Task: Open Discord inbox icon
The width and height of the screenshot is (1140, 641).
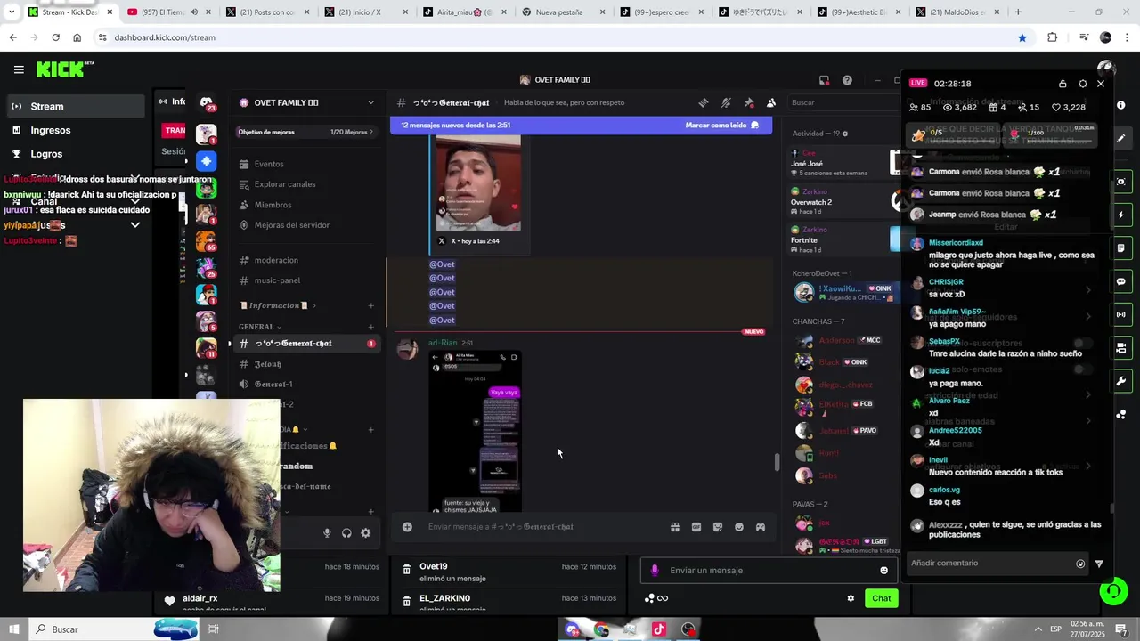Action: (824, 80)
